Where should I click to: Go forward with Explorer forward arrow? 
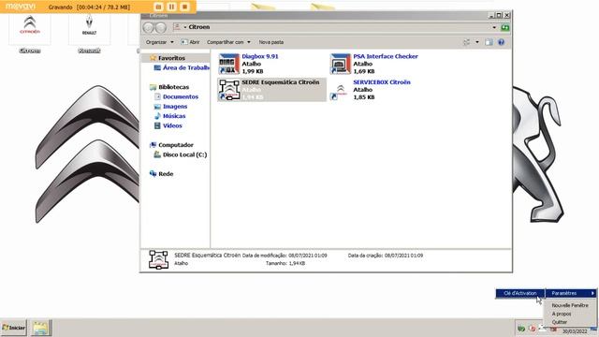[161, 27]
